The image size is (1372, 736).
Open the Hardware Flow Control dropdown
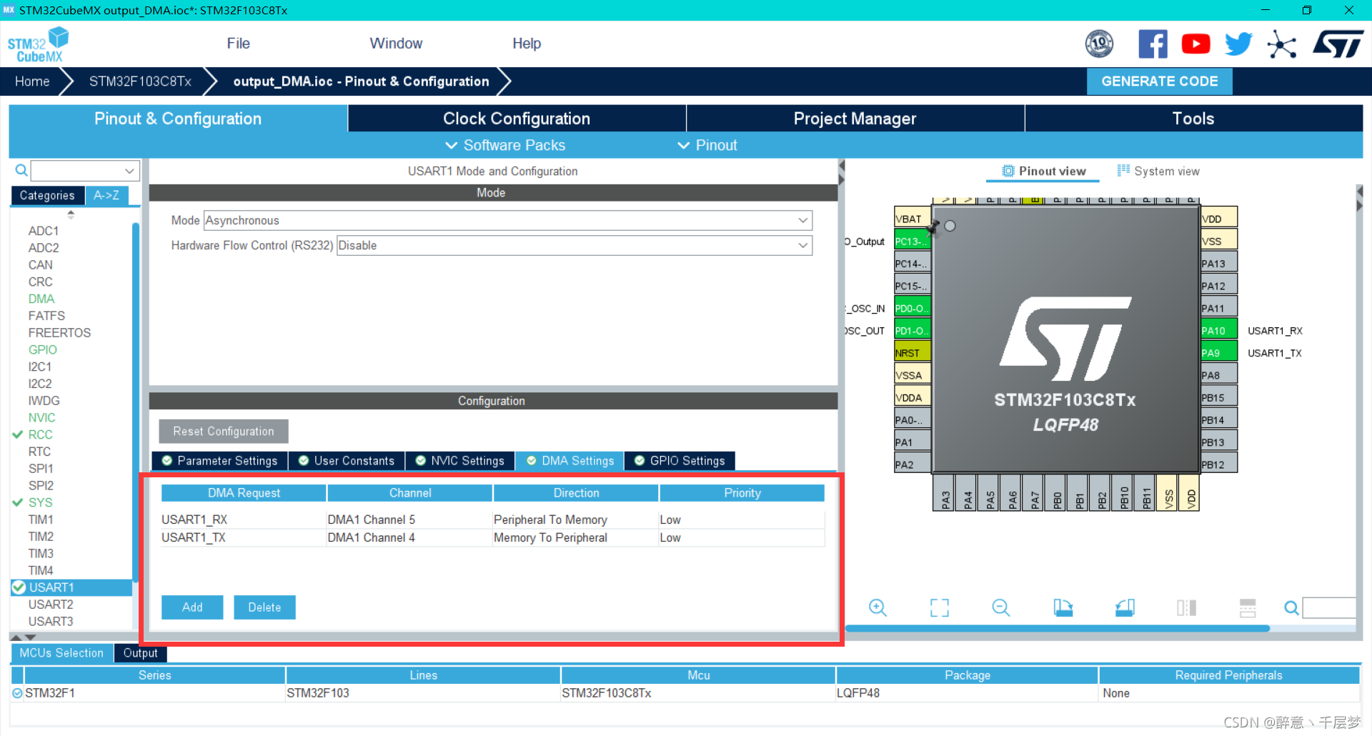point(575,245)
